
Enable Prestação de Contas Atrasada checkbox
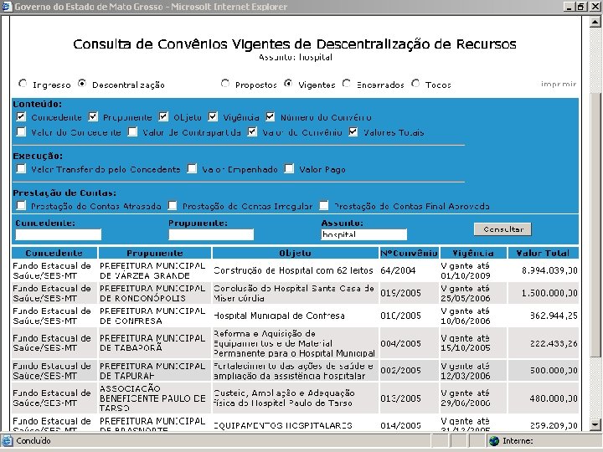(21, 206)
